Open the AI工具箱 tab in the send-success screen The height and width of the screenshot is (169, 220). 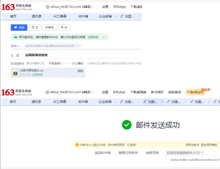[60, 102]
